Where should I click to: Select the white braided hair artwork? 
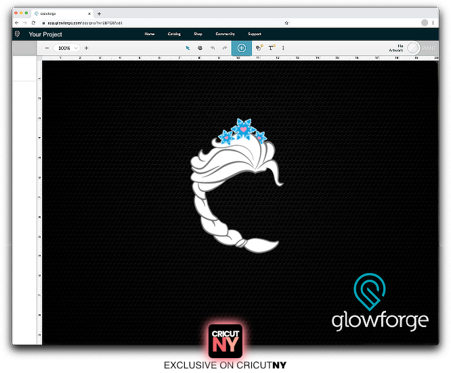point(236,195)
